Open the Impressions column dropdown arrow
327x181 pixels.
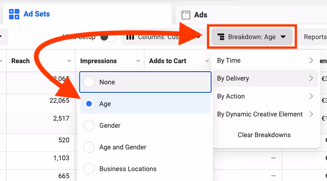point(138,61)
